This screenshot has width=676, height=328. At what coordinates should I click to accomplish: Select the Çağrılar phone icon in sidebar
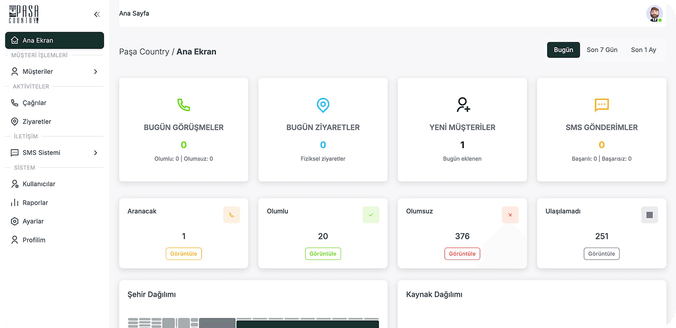click(15, 102)
